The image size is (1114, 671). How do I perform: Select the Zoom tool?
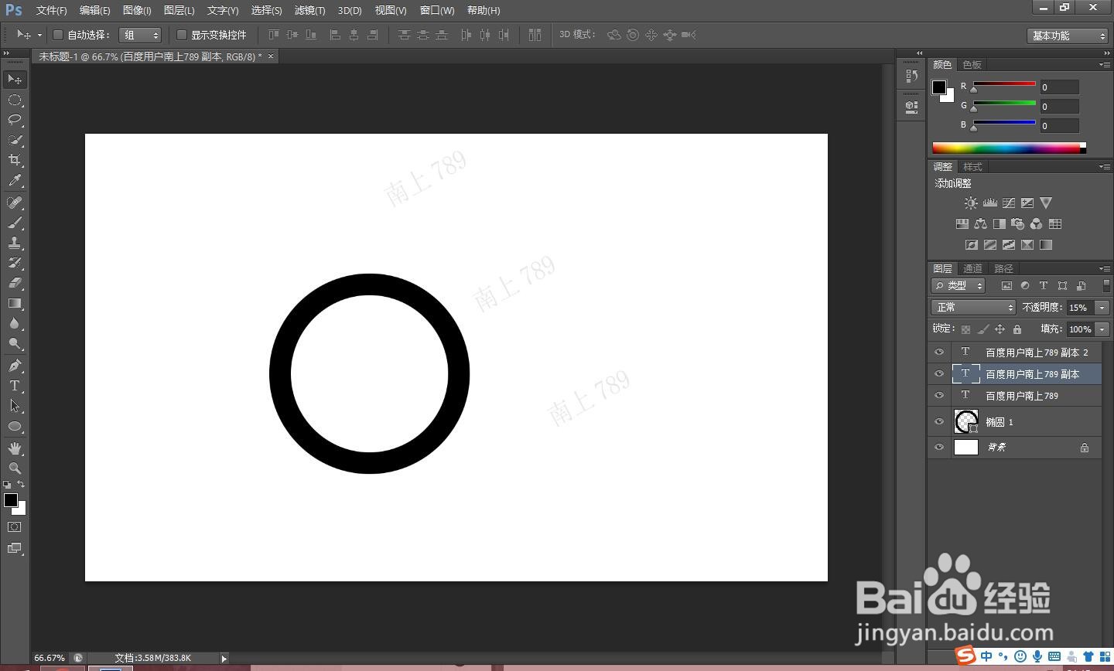pos(15,468)
